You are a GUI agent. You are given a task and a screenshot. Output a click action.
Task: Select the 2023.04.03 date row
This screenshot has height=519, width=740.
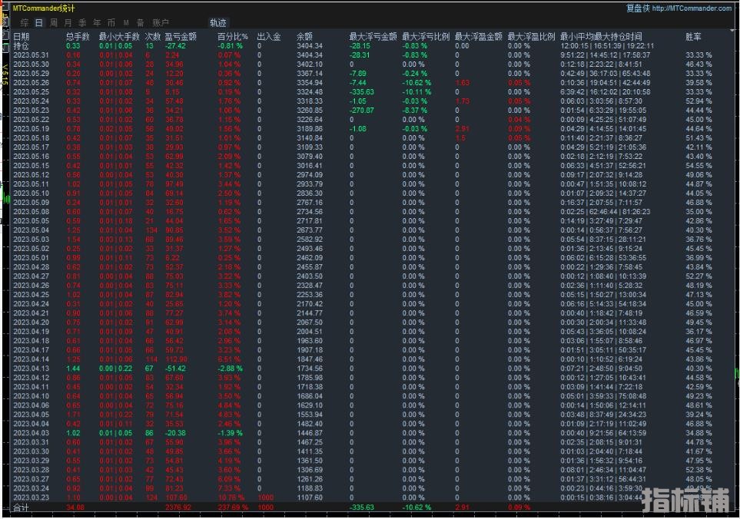(32, 433)
